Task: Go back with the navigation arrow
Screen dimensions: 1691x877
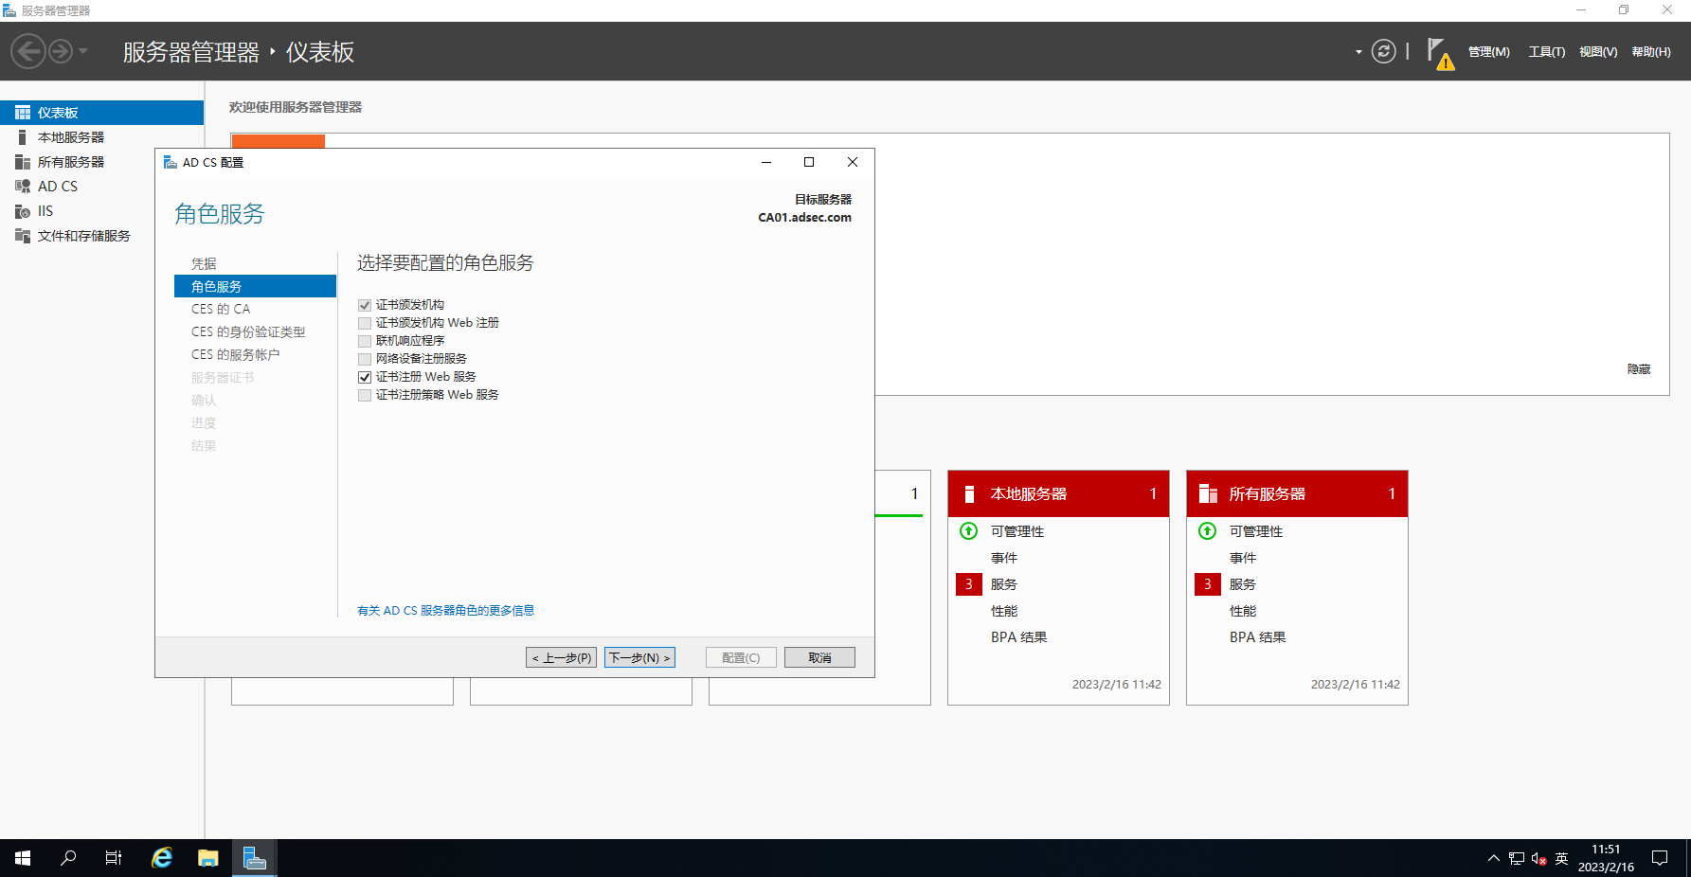Action: click(x=28, y=51)
